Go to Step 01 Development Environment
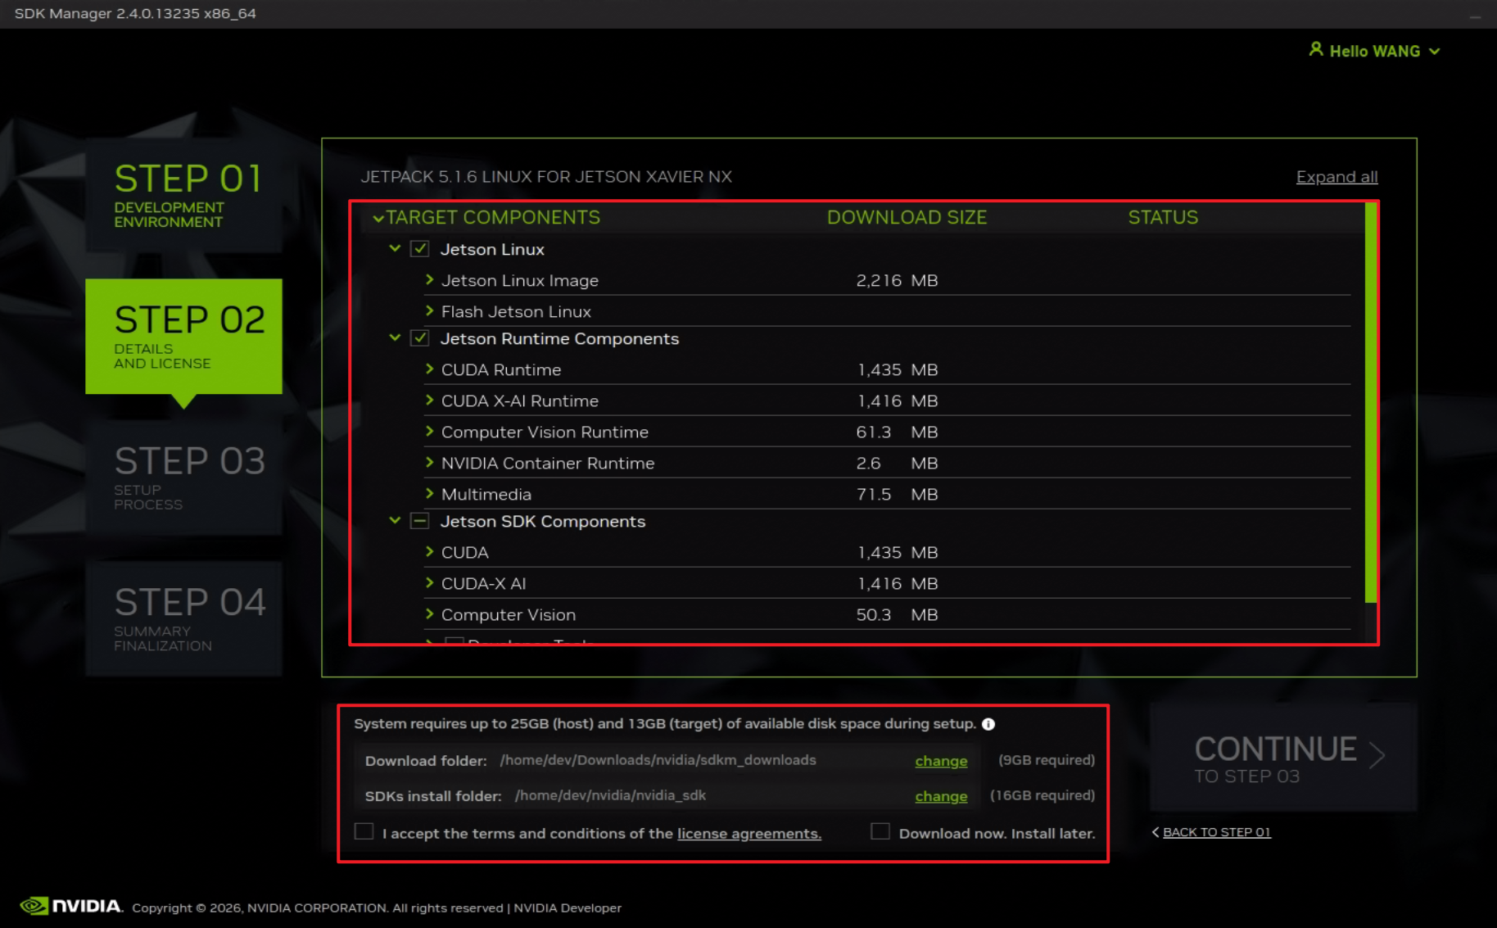This screenshot has height=928, width=1497. pos(183,195)
